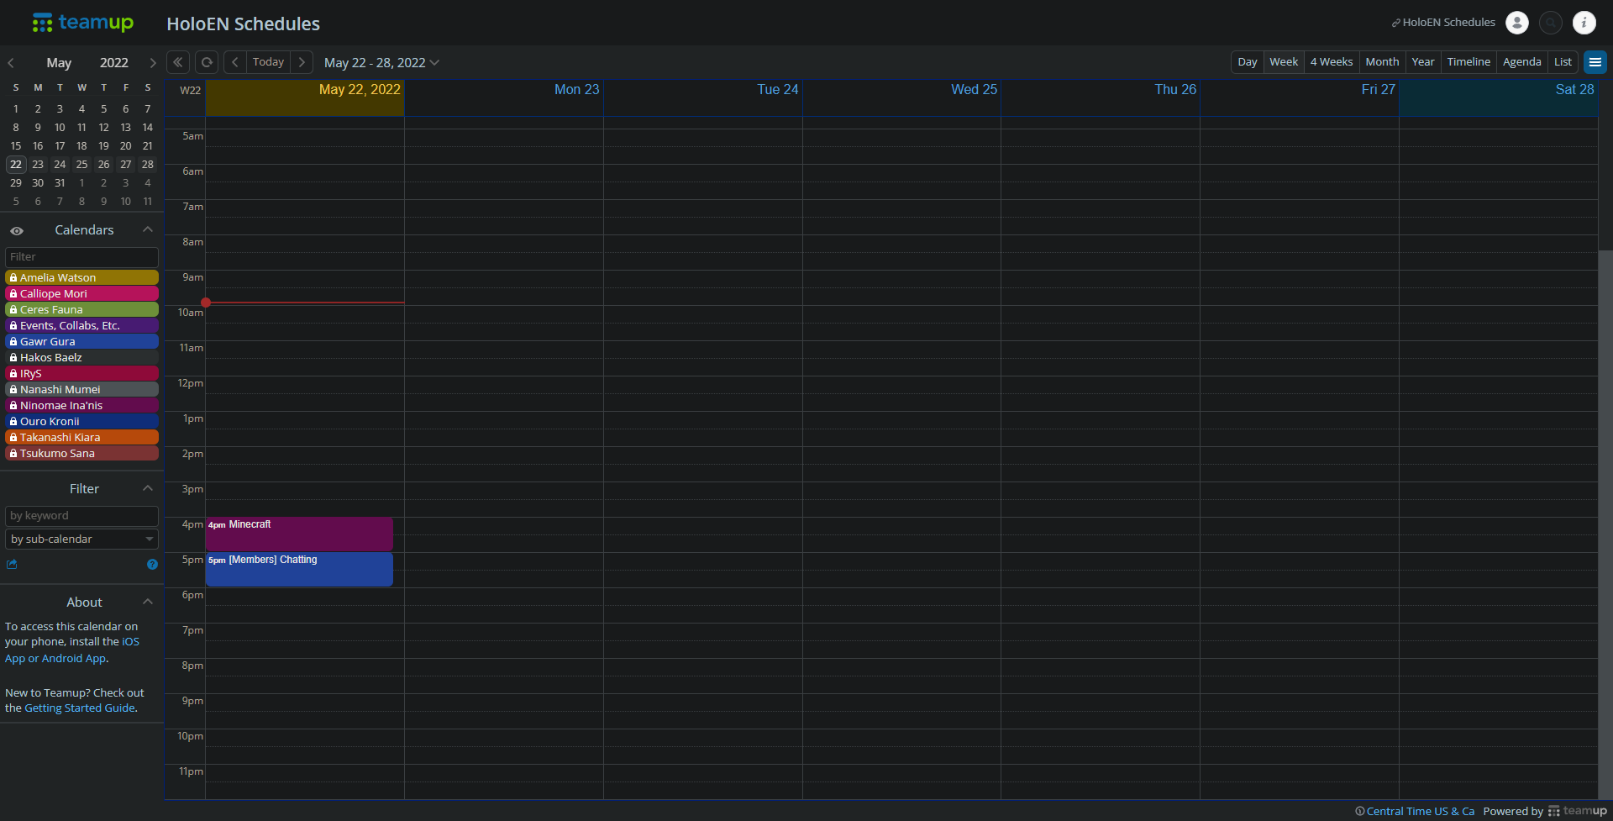The width and height of the screenshot is (1613, 821).
Task: Go to the previous month in mini calendar
Action: [11, 63]
